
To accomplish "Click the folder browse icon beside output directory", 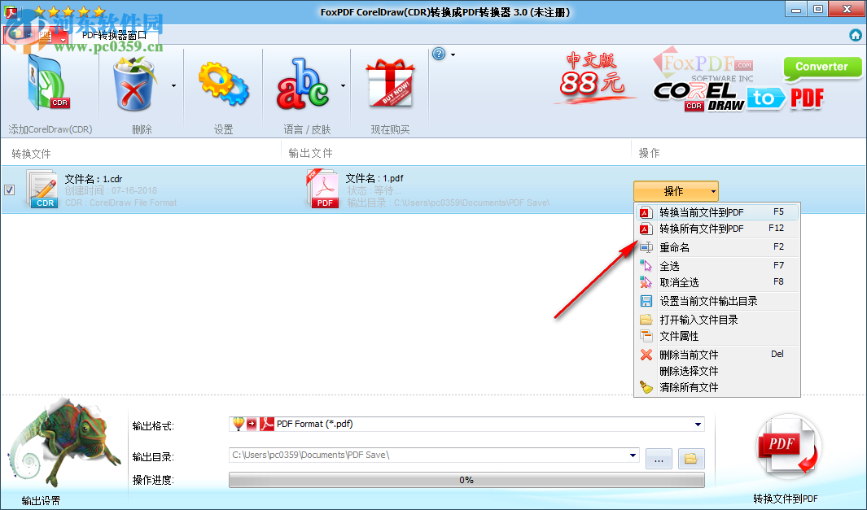I will tap(690, 458).
